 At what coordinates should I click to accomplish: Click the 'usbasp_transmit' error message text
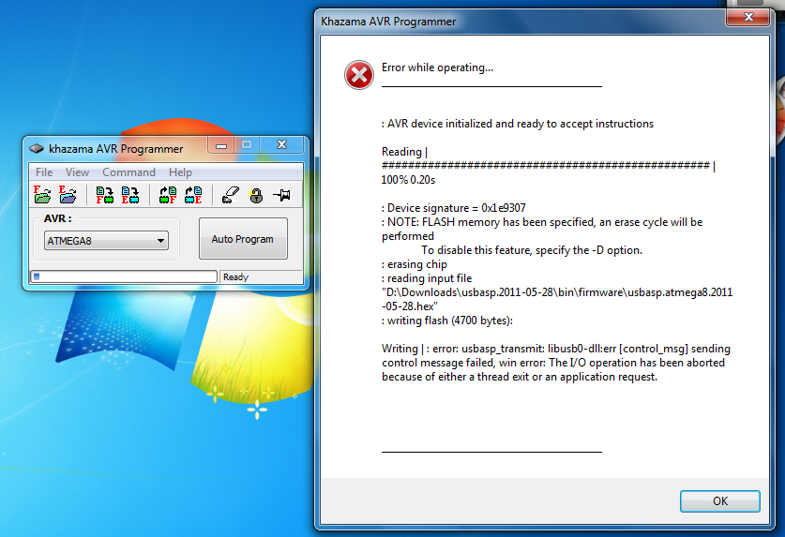(556, 363)
